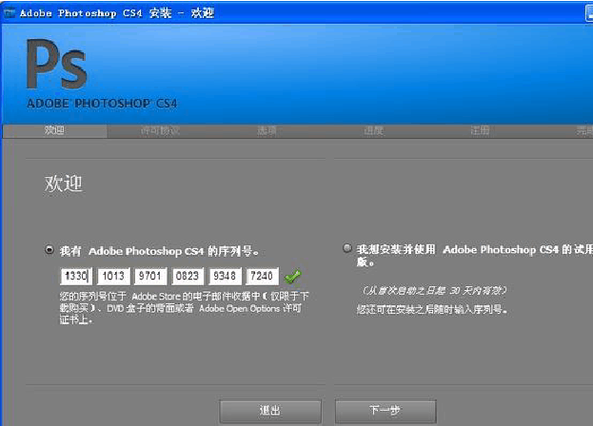Switch to the 许可协议 license agreement step
This screenshot has height=426, width=593.
[x=160, y=130]
